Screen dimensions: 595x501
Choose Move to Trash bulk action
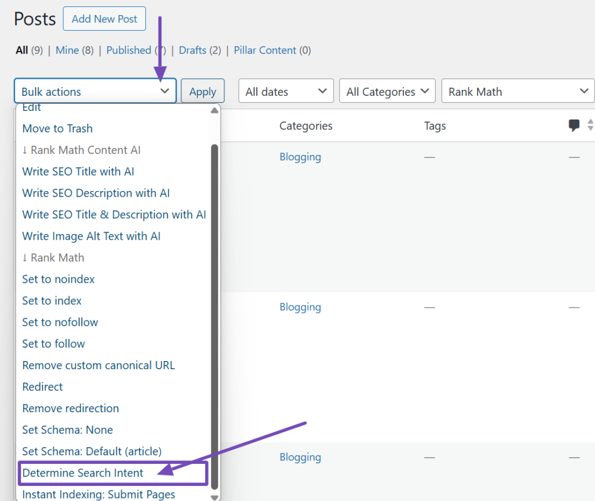tap(58, 128)
